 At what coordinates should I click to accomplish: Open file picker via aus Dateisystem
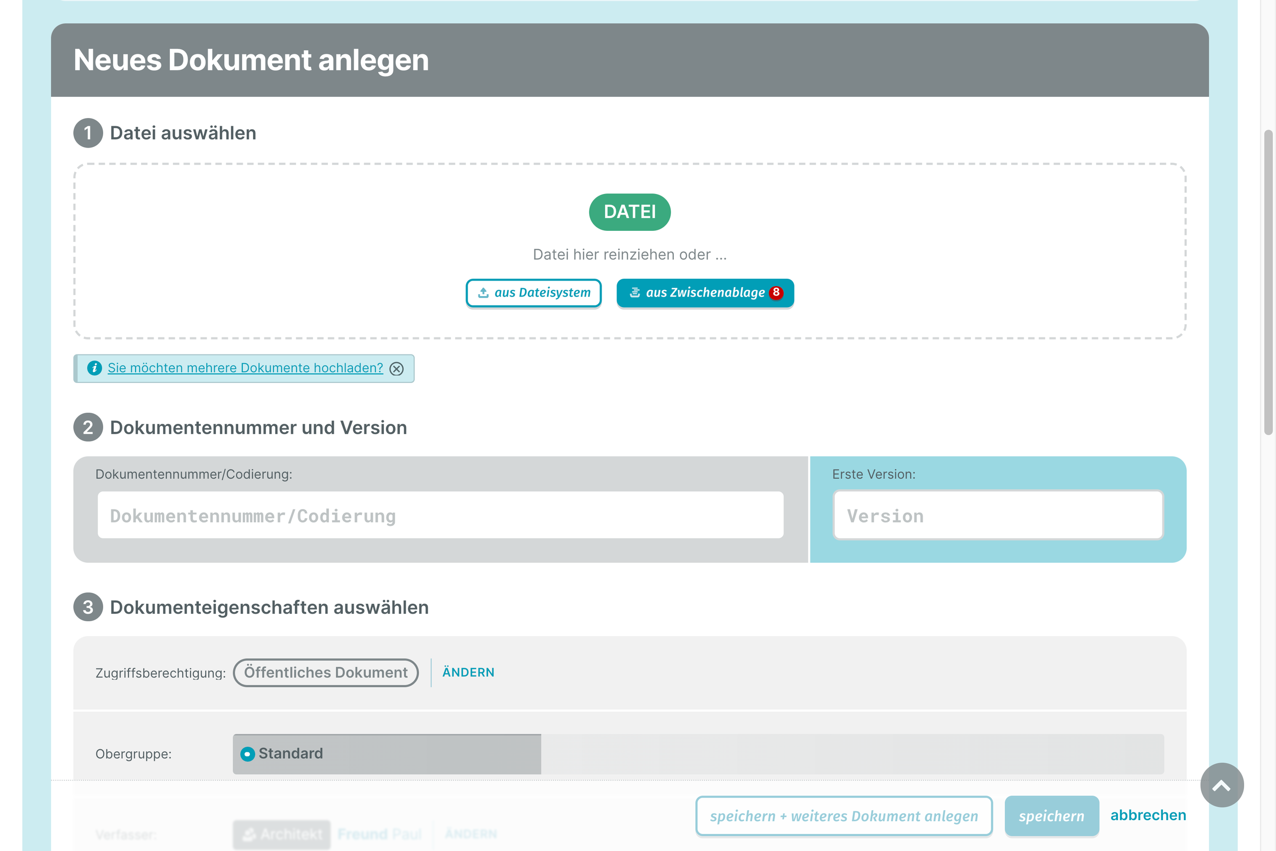(541, 293)
